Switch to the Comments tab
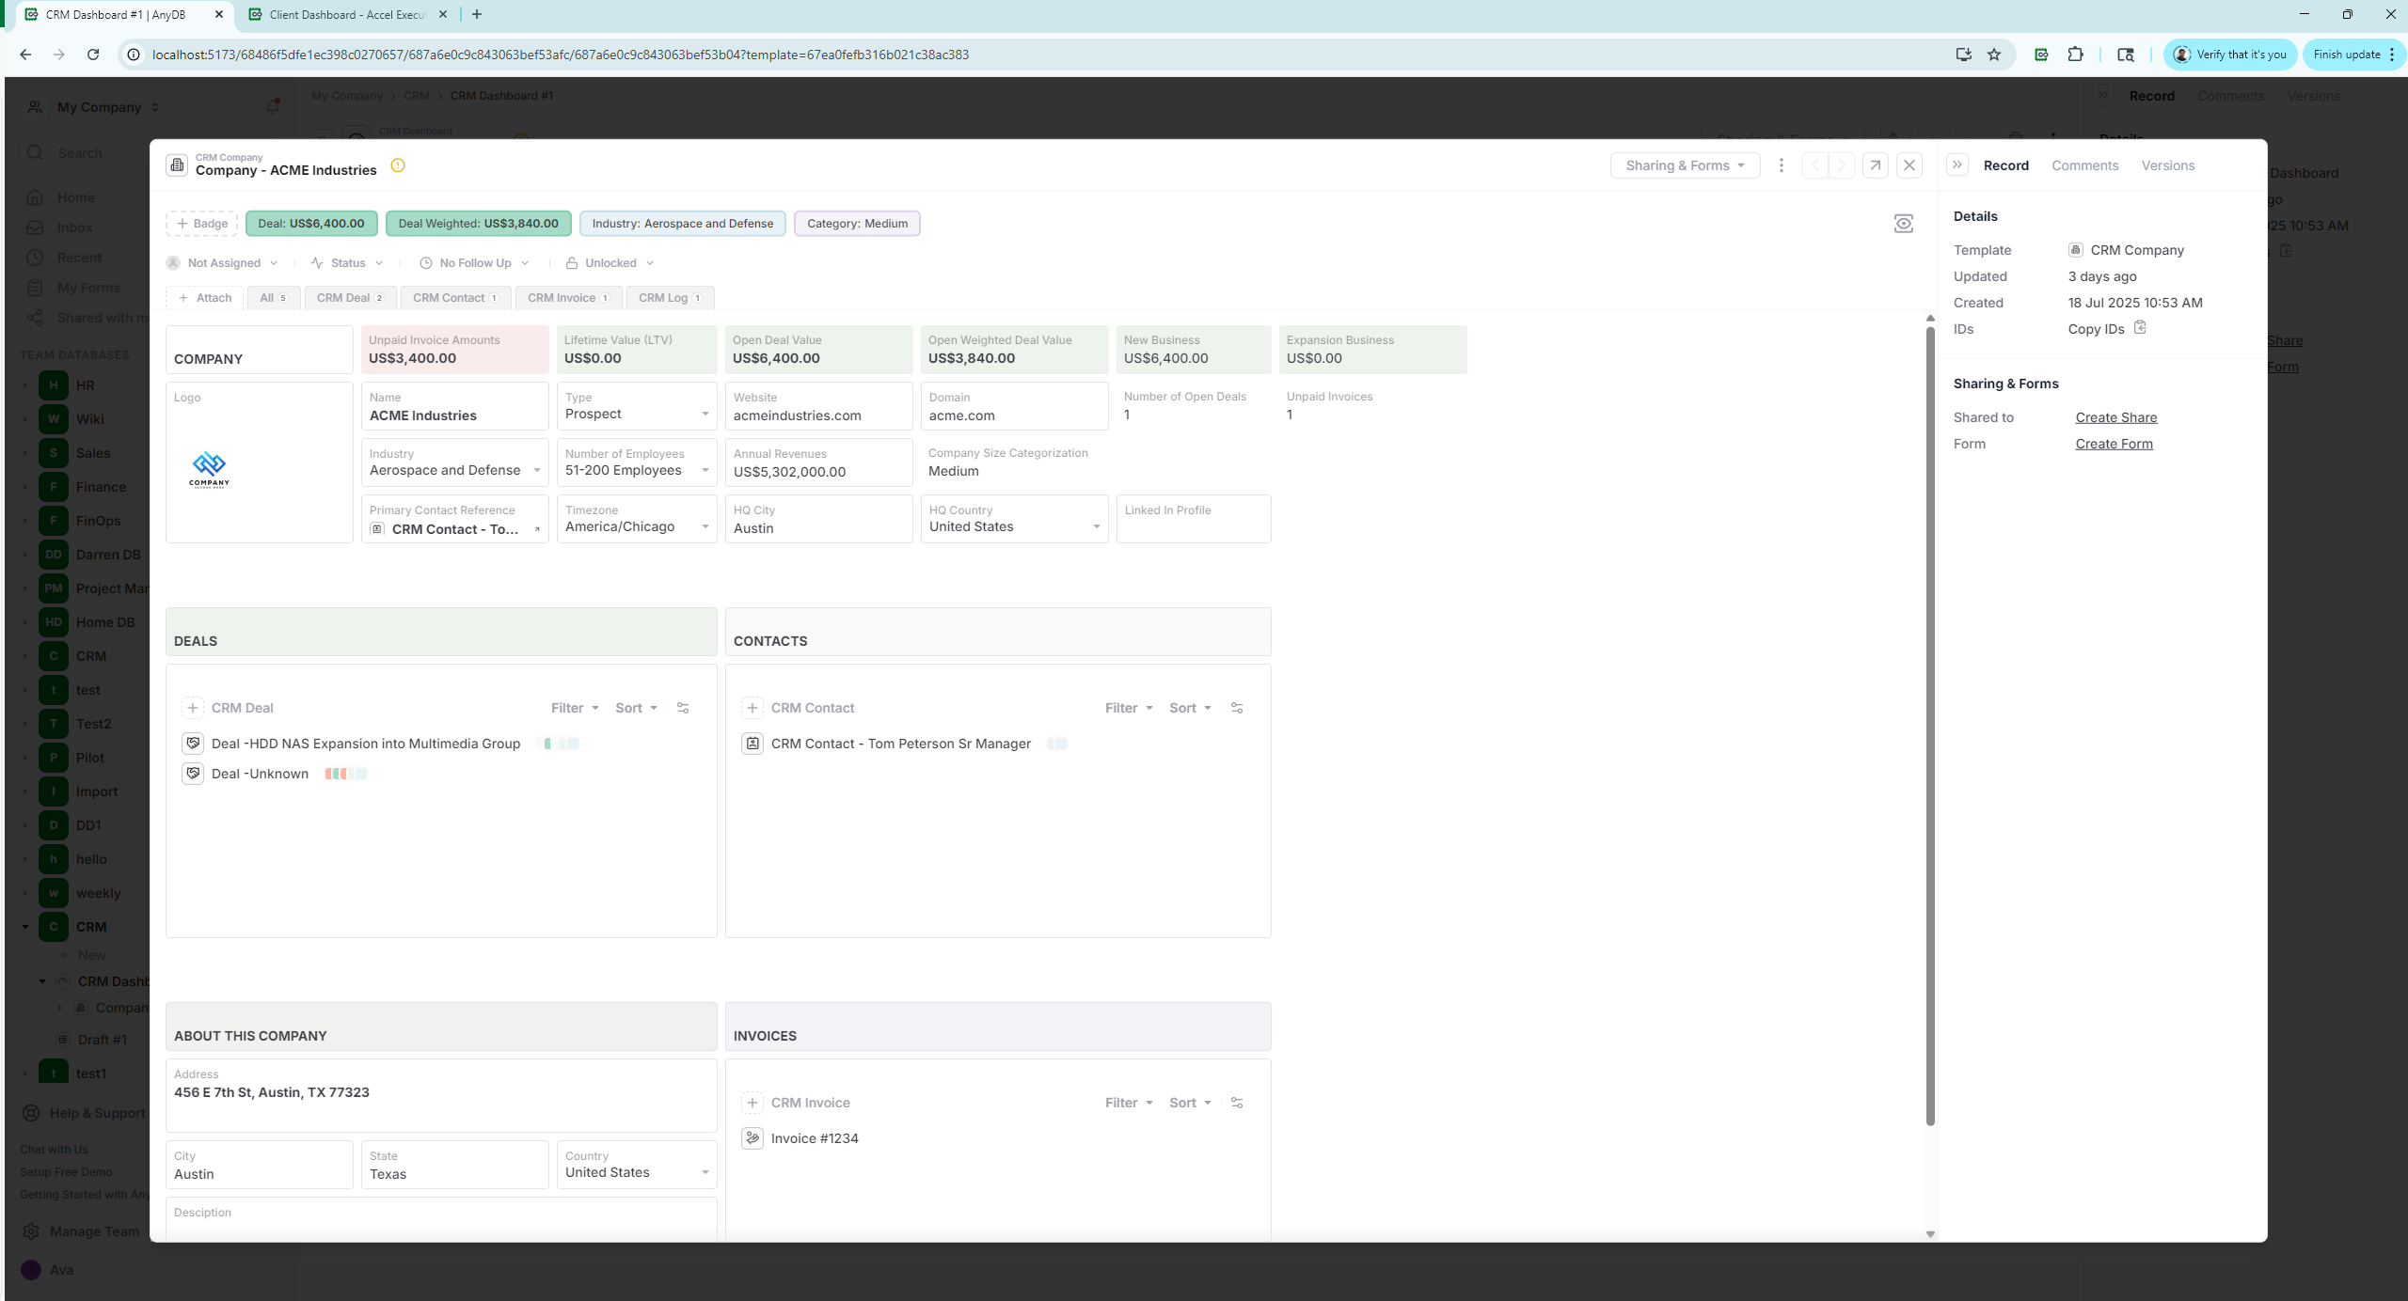The height and width of the screenshot is (1301, 2408). [x=2084, y=165]
